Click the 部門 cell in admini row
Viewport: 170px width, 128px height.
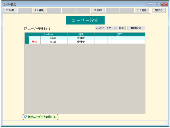pyautogui.click(x=126, y=38)
